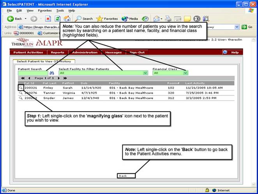Go to last page of patient list

pos(65,78)
